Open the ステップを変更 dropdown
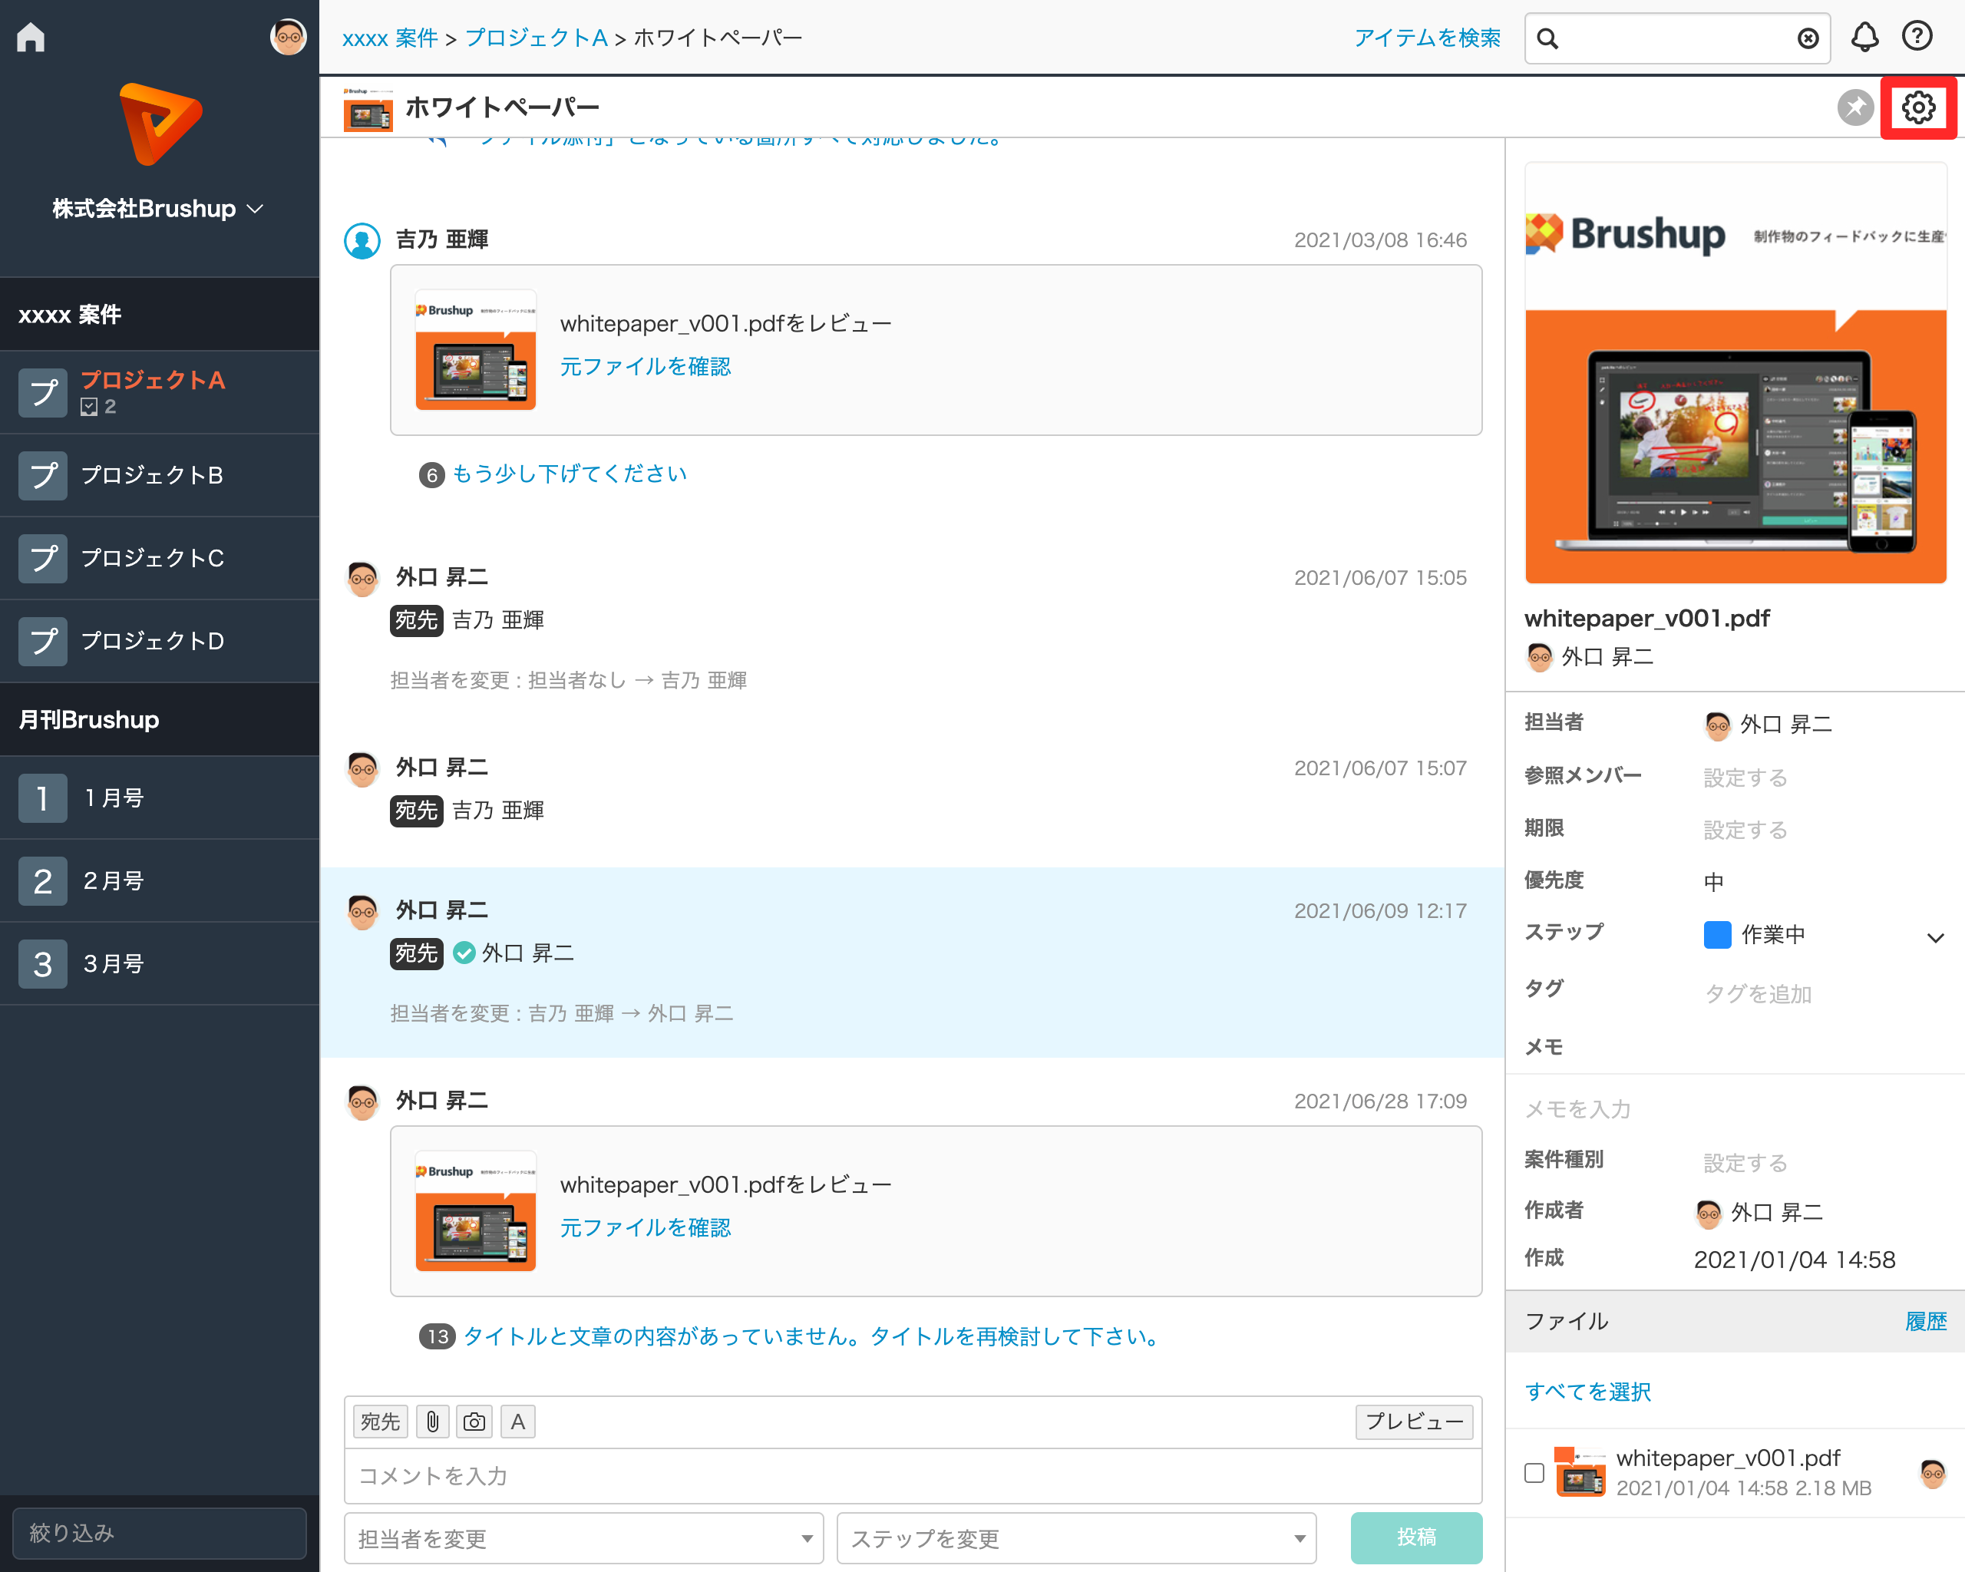The height and width of the screenshot is (1572, 1965). [1075, 1538]
